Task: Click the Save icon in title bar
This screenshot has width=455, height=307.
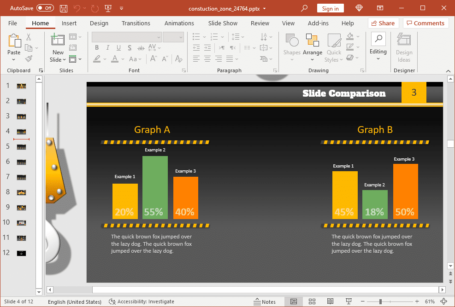Action: coord(64,8)
